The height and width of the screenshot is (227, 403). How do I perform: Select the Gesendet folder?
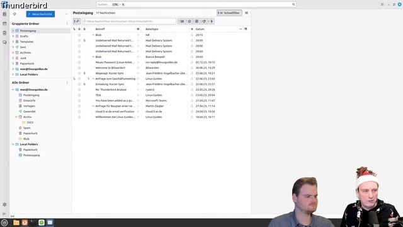pyautogui.click(x=30, y=112)
